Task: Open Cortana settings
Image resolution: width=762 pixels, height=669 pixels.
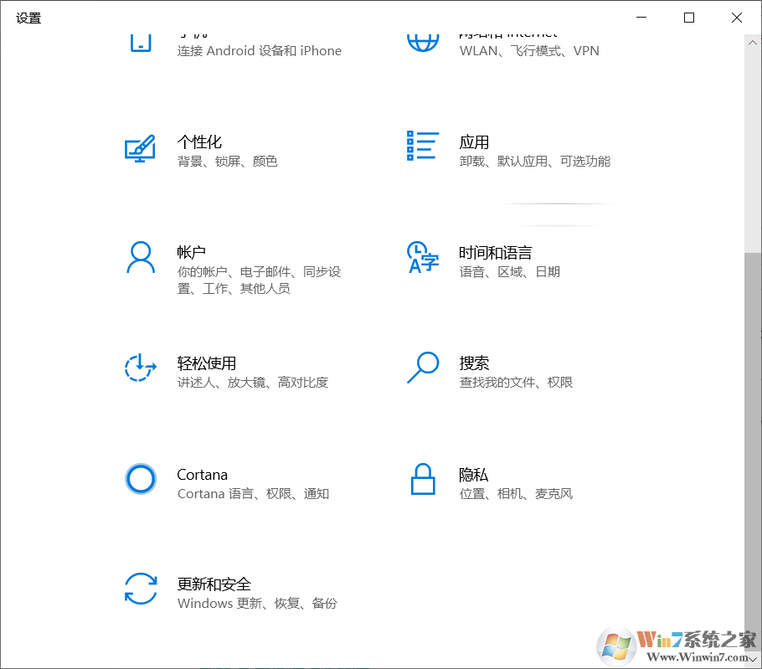Action: pos(202,474)
